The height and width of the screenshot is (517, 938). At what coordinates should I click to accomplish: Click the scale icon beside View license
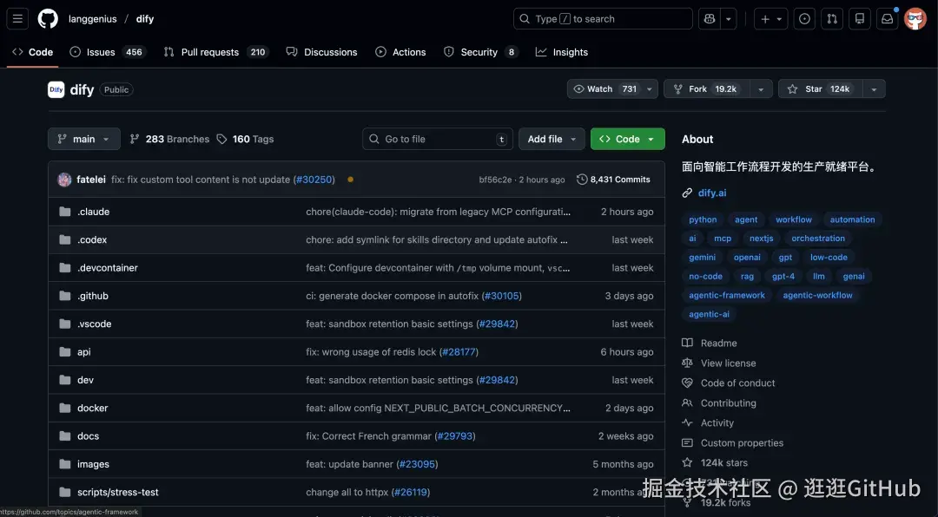(687, 363)
